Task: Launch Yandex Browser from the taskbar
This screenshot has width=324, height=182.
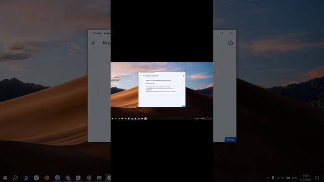Action: click(36, 177)
